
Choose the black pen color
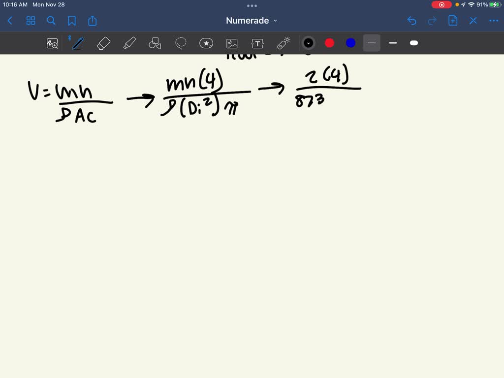tap(308, 43)
